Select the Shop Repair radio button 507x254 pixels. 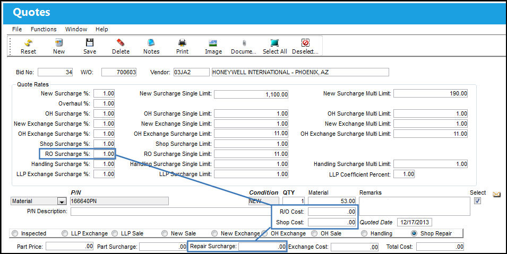click(414, 233)
